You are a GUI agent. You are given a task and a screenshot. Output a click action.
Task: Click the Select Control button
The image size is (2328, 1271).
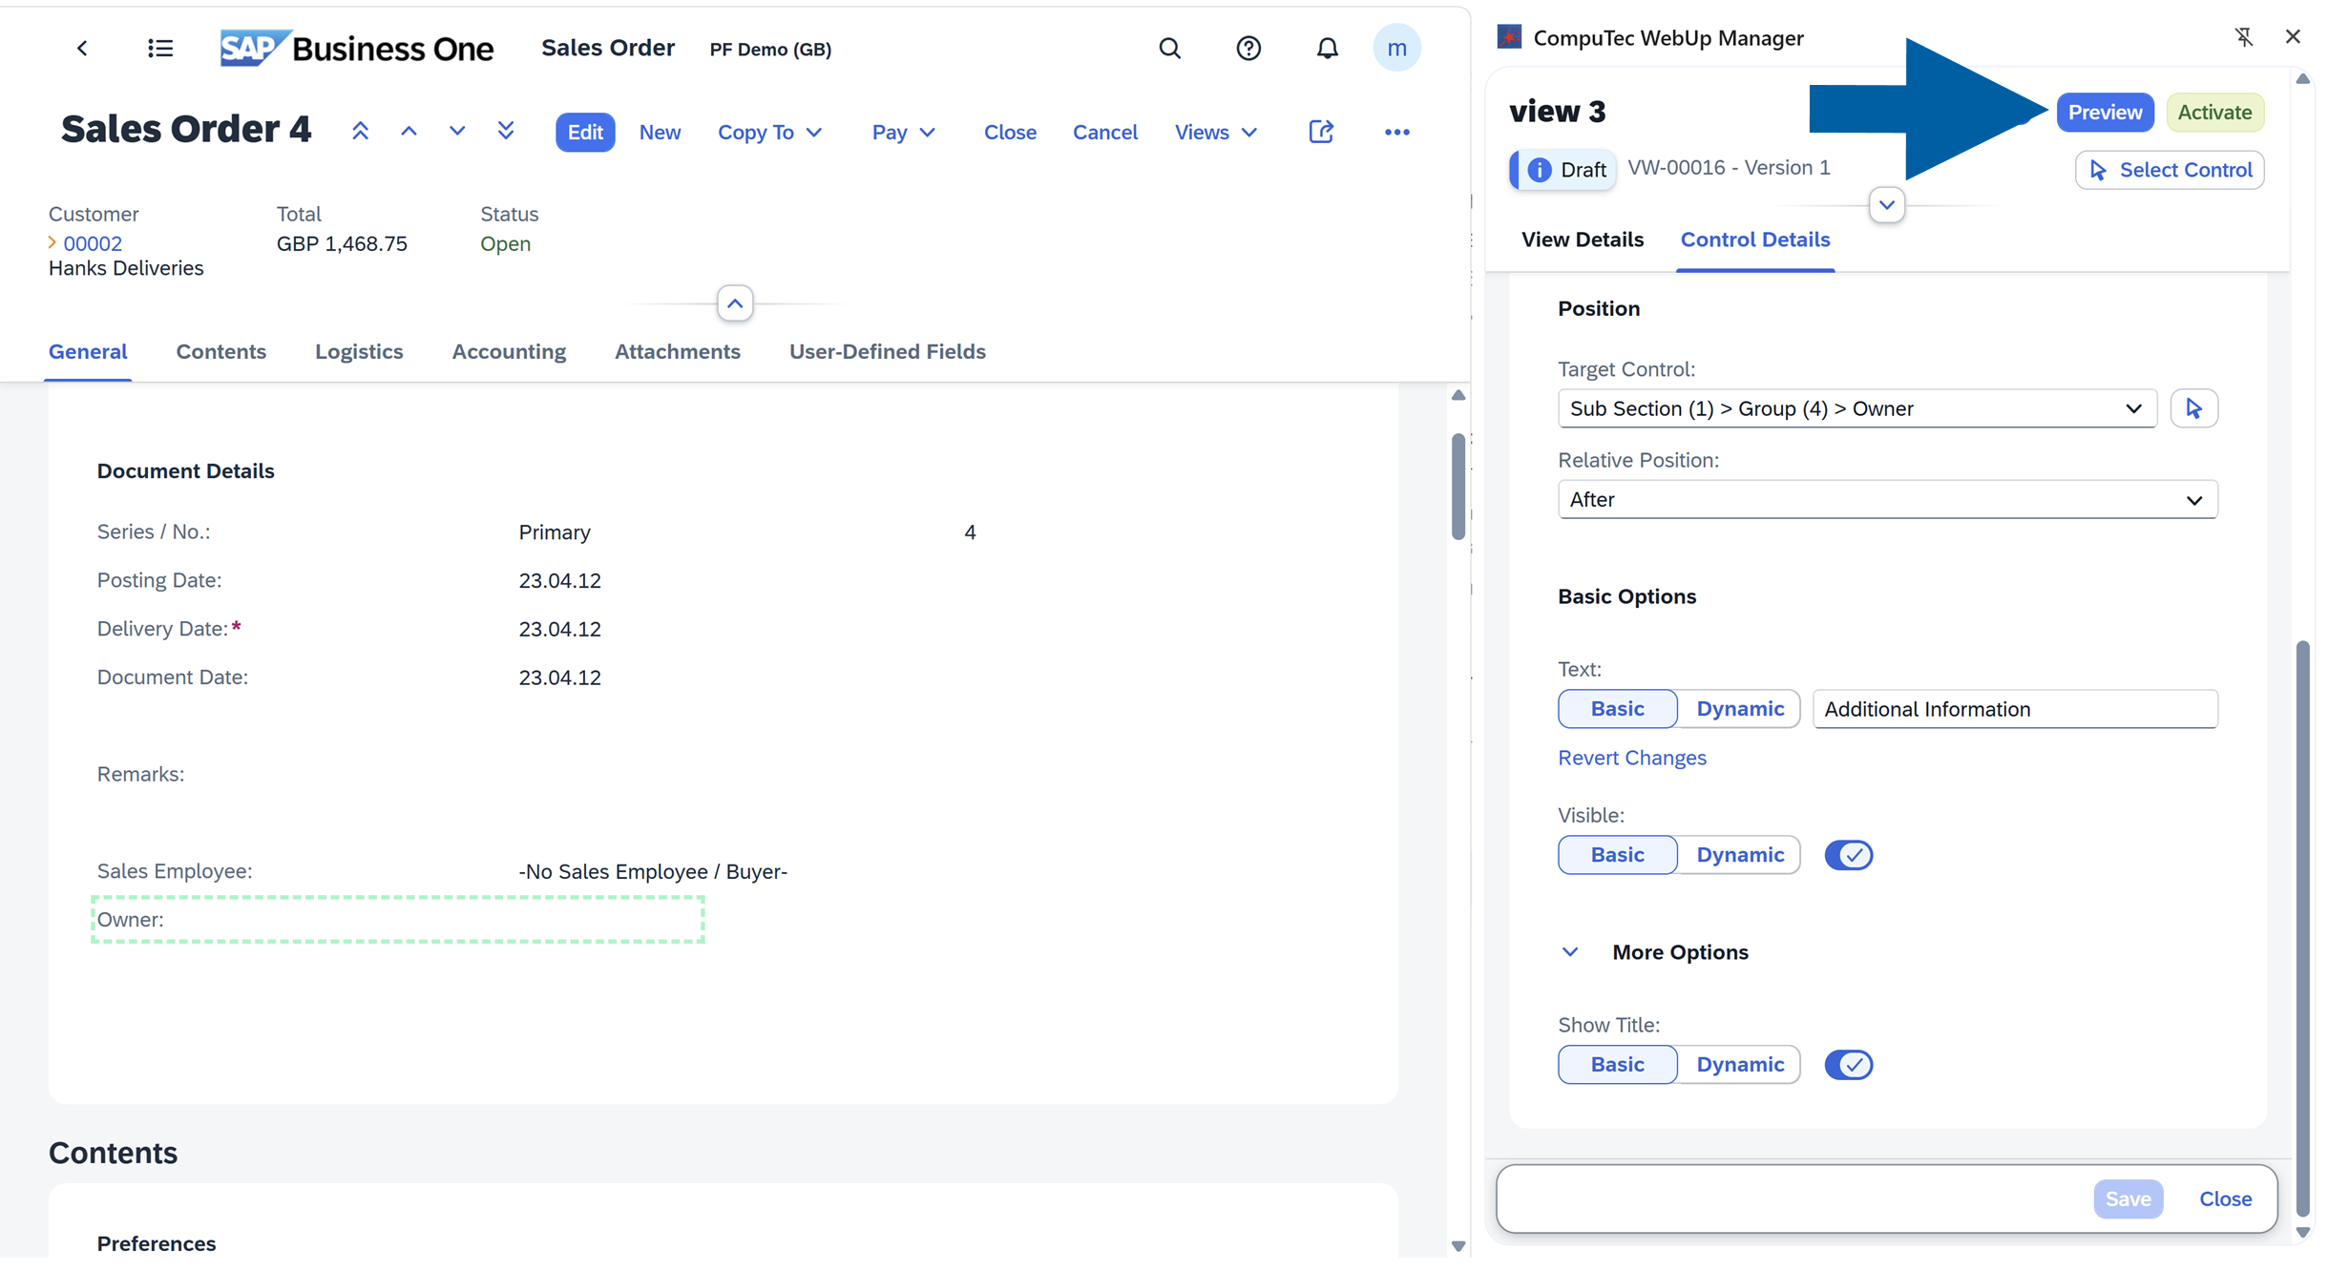(2169, 170)
